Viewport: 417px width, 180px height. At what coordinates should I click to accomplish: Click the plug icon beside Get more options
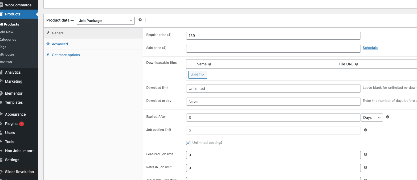point(48,55)
